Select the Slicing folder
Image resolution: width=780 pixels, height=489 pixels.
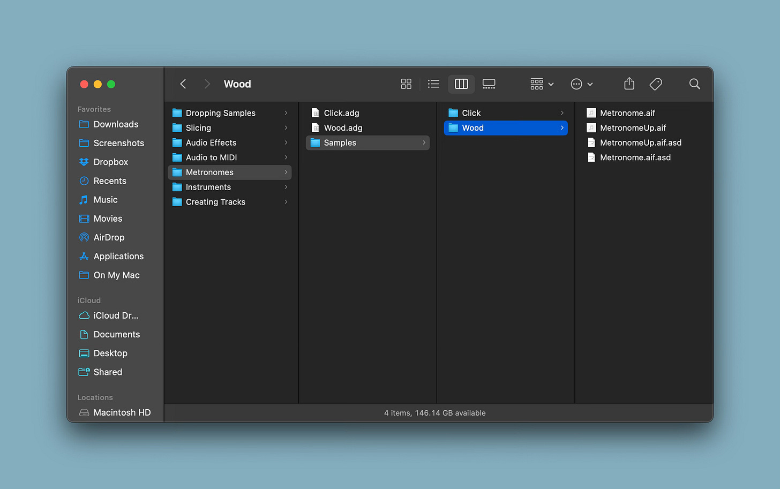pyautogui.click(x=230, y=128)
